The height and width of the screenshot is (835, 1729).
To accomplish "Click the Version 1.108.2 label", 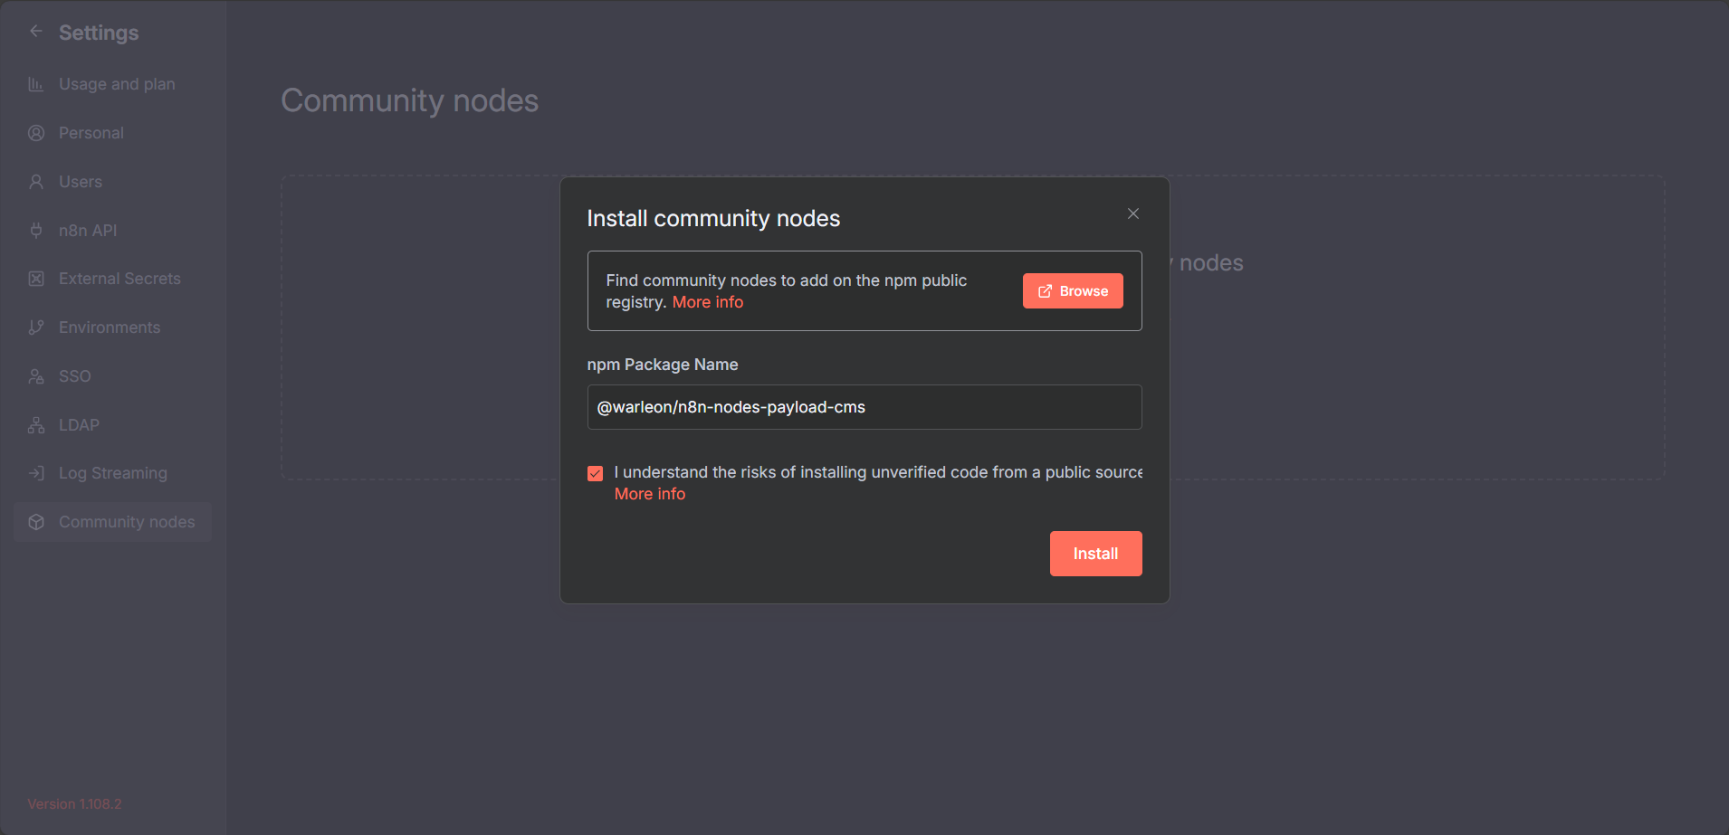I will tap(74, 804).
